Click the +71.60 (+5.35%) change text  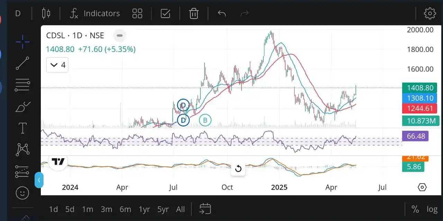107,49
